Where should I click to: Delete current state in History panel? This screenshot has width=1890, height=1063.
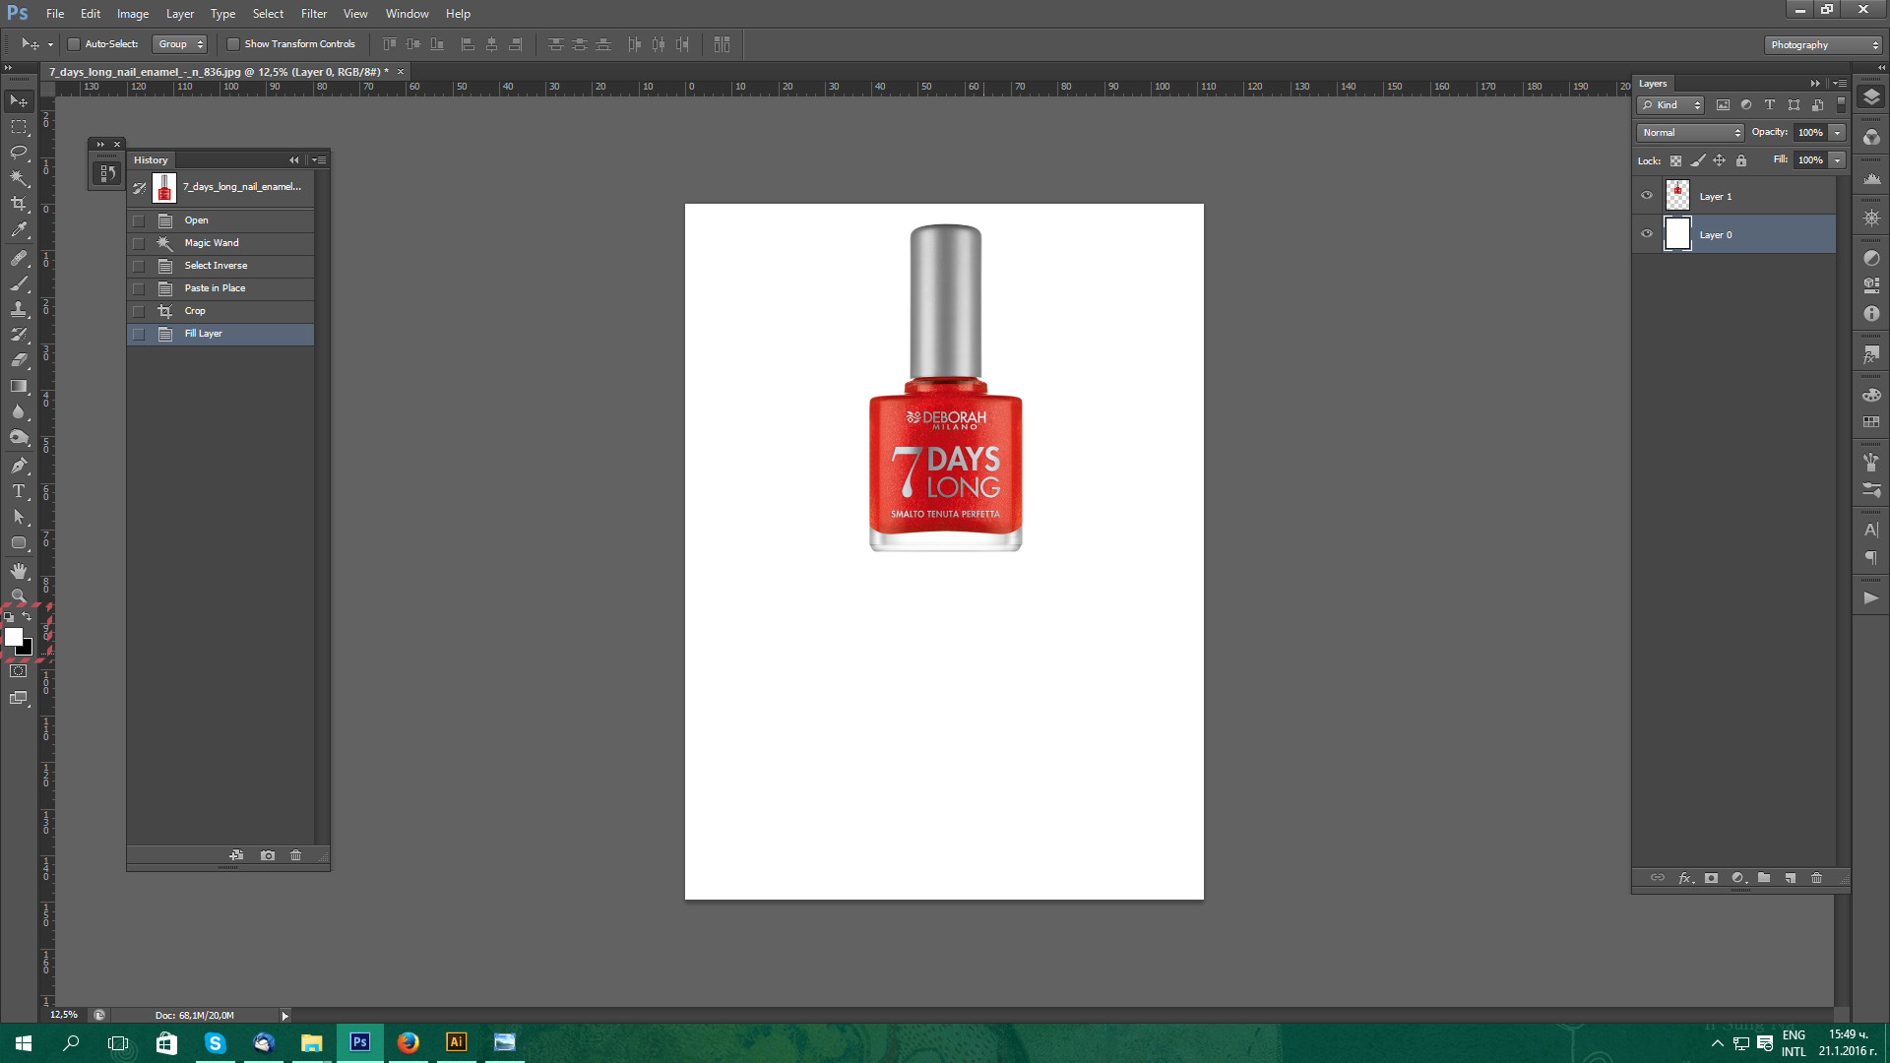(295, 855)
